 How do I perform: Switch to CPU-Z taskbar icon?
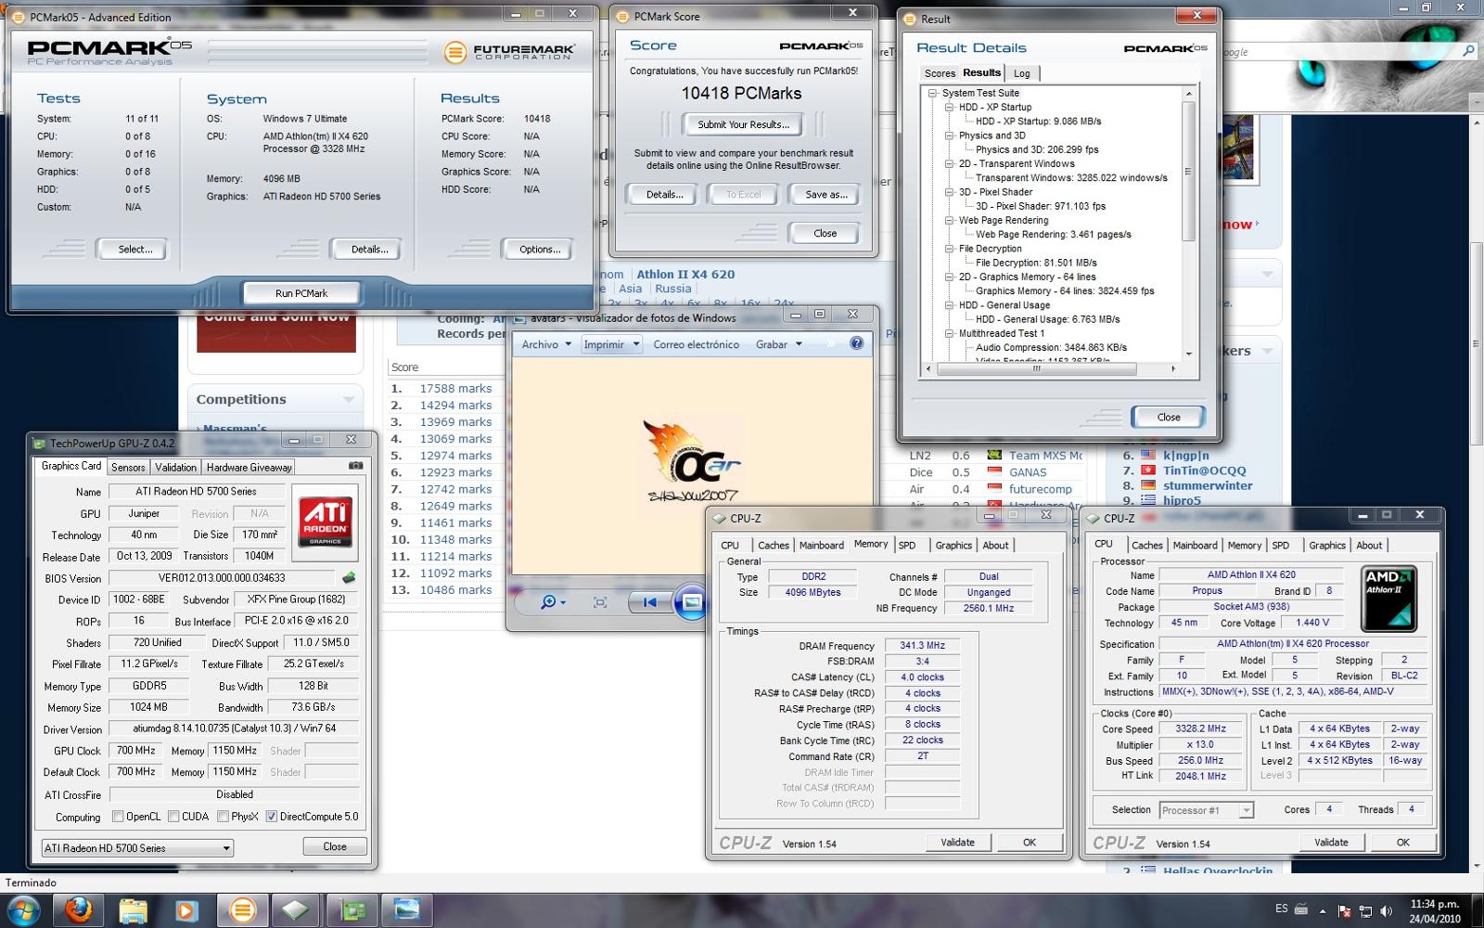[x=296, y=910]
